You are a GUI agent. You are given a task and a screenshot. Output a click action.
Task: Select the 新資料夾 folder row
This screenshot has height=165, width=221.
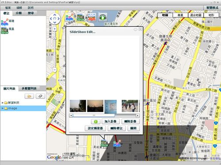pyautogui.click(x=23, y=103)
